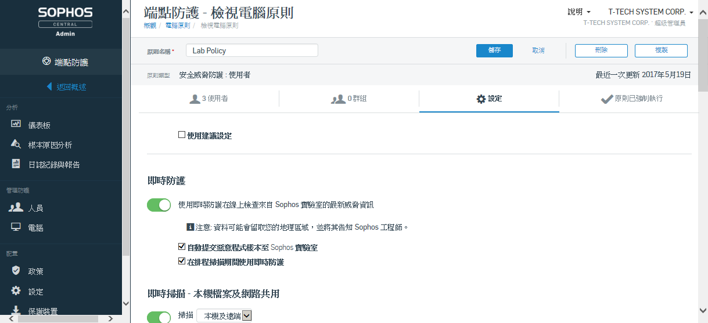Viewport: 708px width, 323px height.
Task: Click the gear icon on 設定 tab
Action: pyautogui.click(x=481, y=99)
